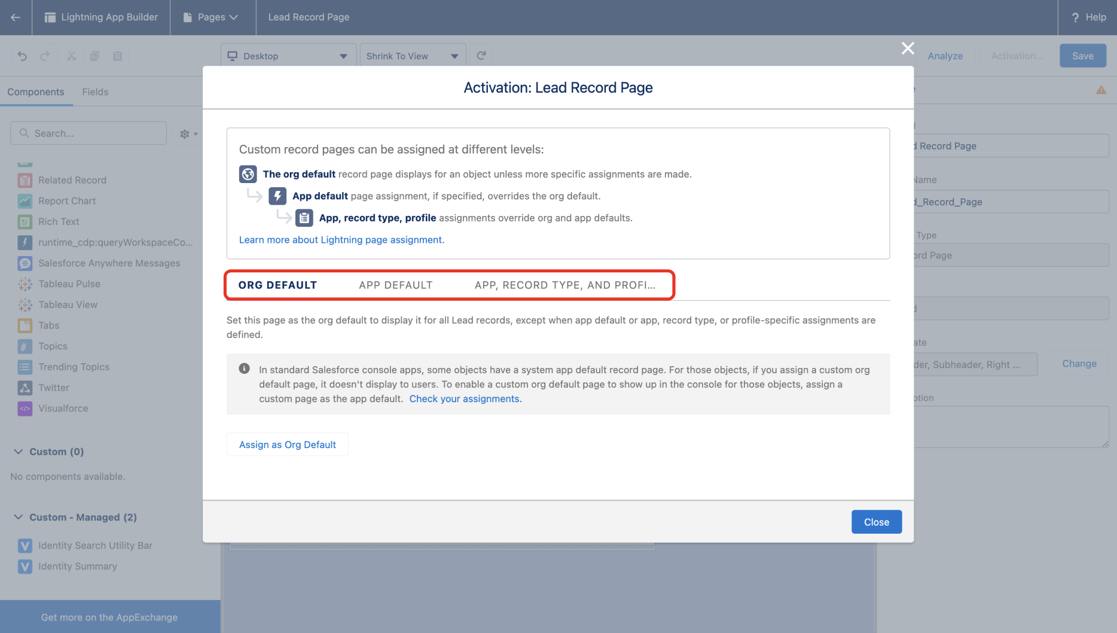Select the Rich Text component icon
The width and height of the screenshot is (1117, 633).
pyautogui.click(x=25, y=221)
